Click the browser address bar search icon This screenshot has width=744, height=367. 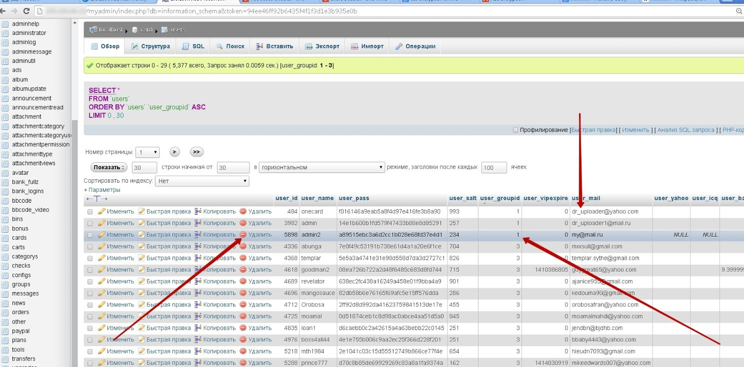(739, 11)
